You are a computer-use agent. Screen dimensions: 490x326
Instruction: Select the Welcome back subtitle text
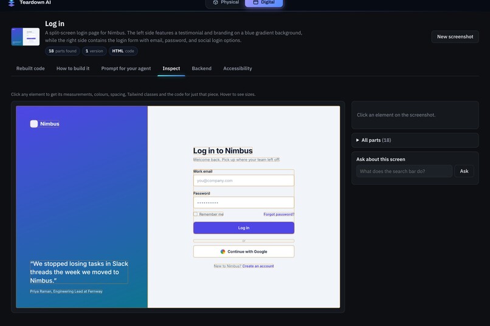(x=236, y=160)
